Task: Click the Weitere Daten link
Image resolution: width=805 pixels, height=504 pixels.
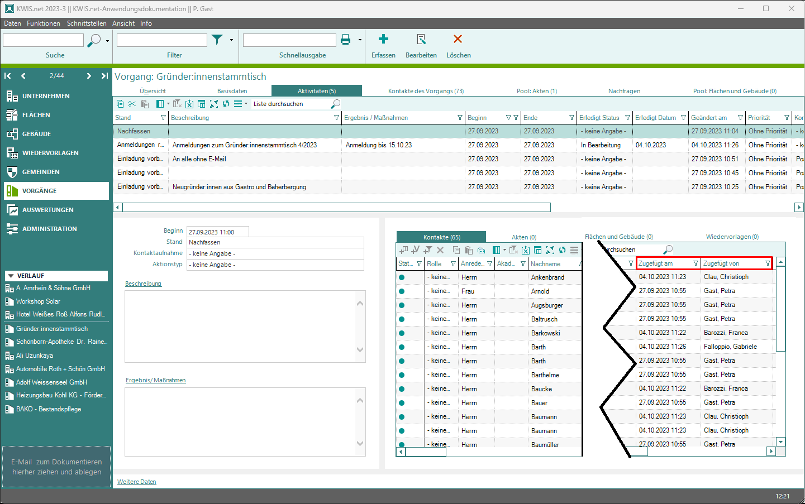Action: [137, 482]
